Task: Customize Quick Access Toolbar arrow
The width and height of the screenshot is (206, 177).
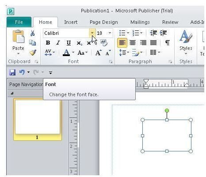Action: click(x=50, y=72)
